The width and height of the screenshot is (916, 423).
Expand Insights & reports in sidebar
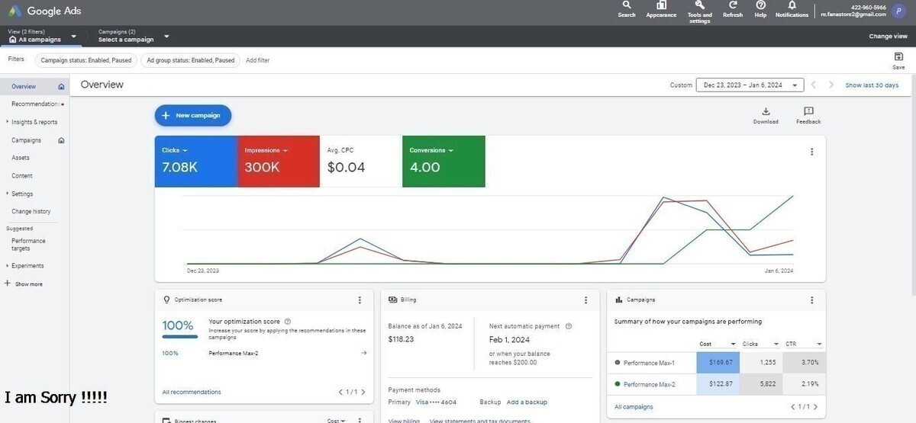tap(34, 122)
